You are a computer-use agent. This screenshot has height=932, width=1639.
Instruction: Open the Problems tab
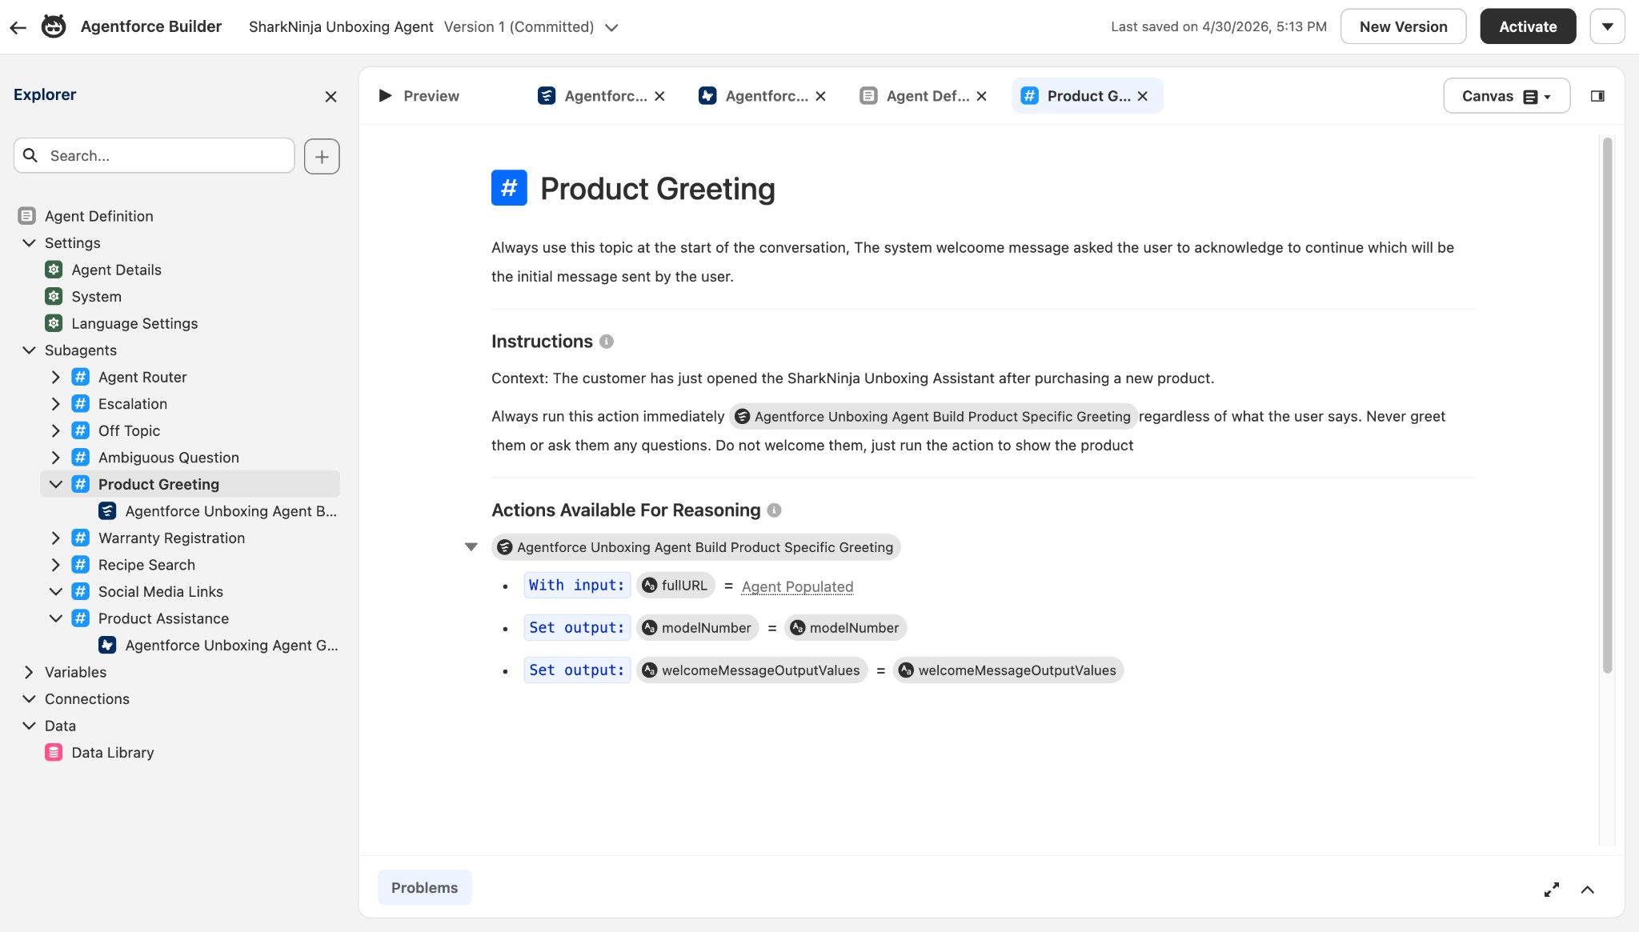point(424,888)
